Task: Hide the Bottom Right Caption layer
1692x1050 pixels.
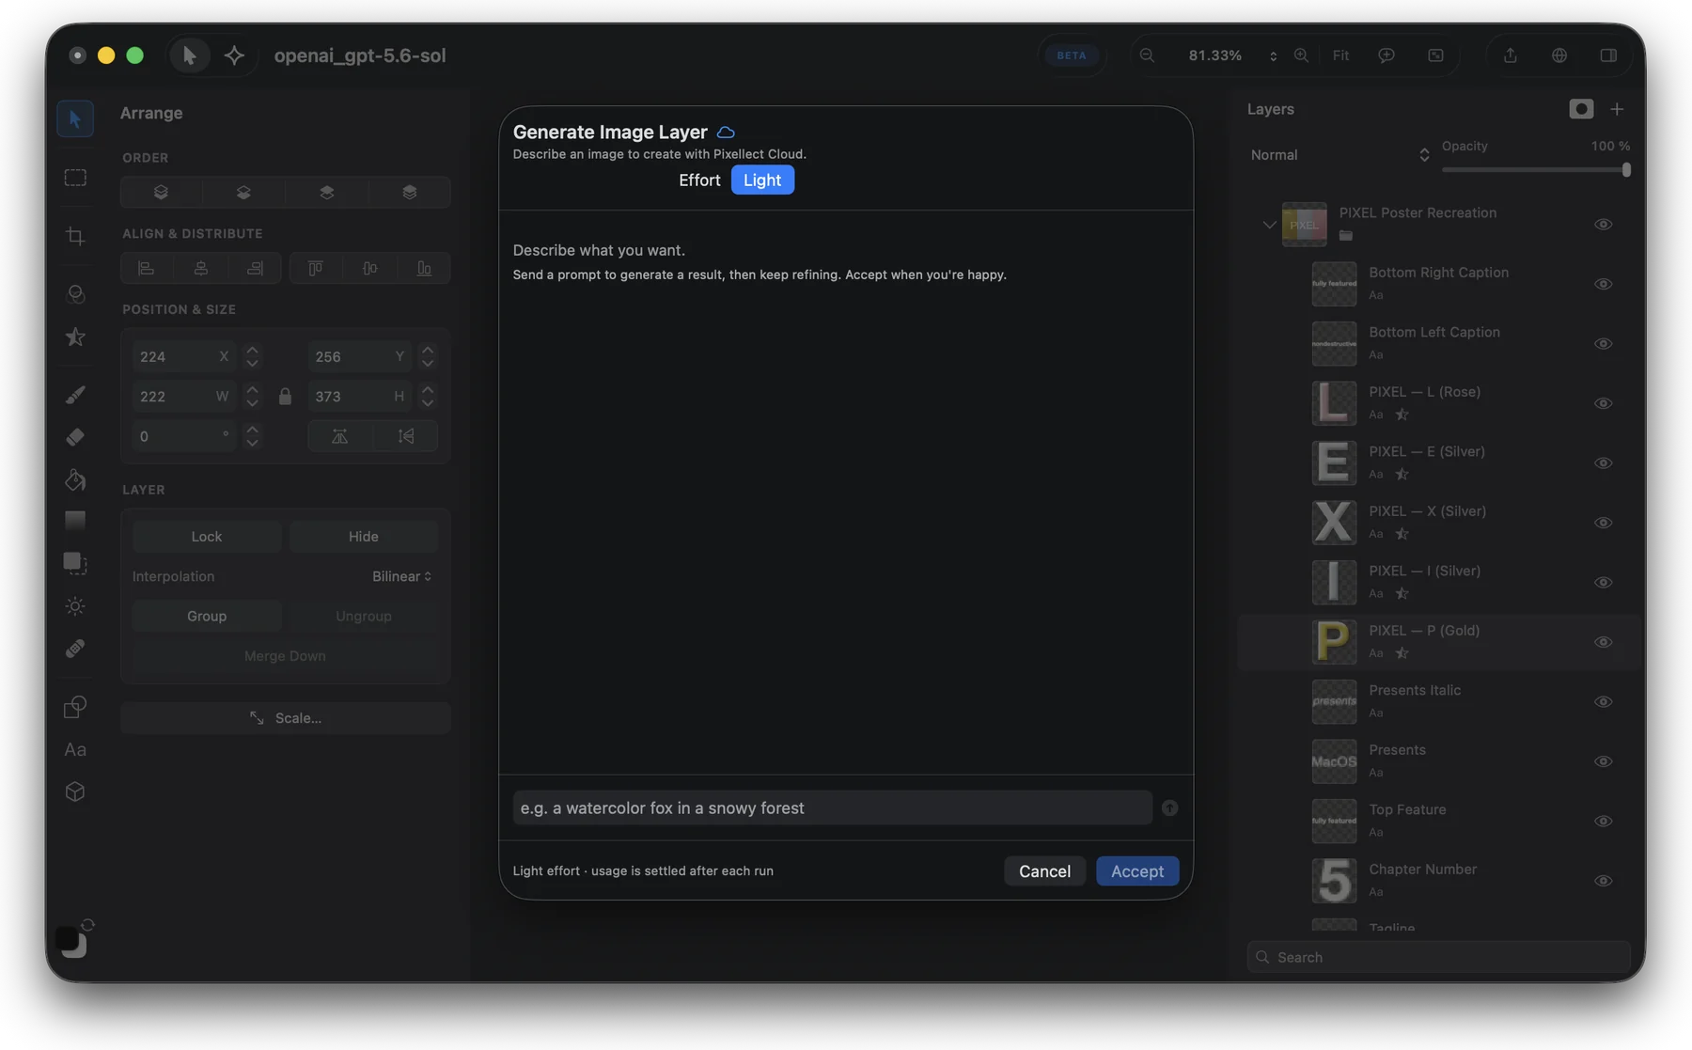Action: [x=1604, y=284]
